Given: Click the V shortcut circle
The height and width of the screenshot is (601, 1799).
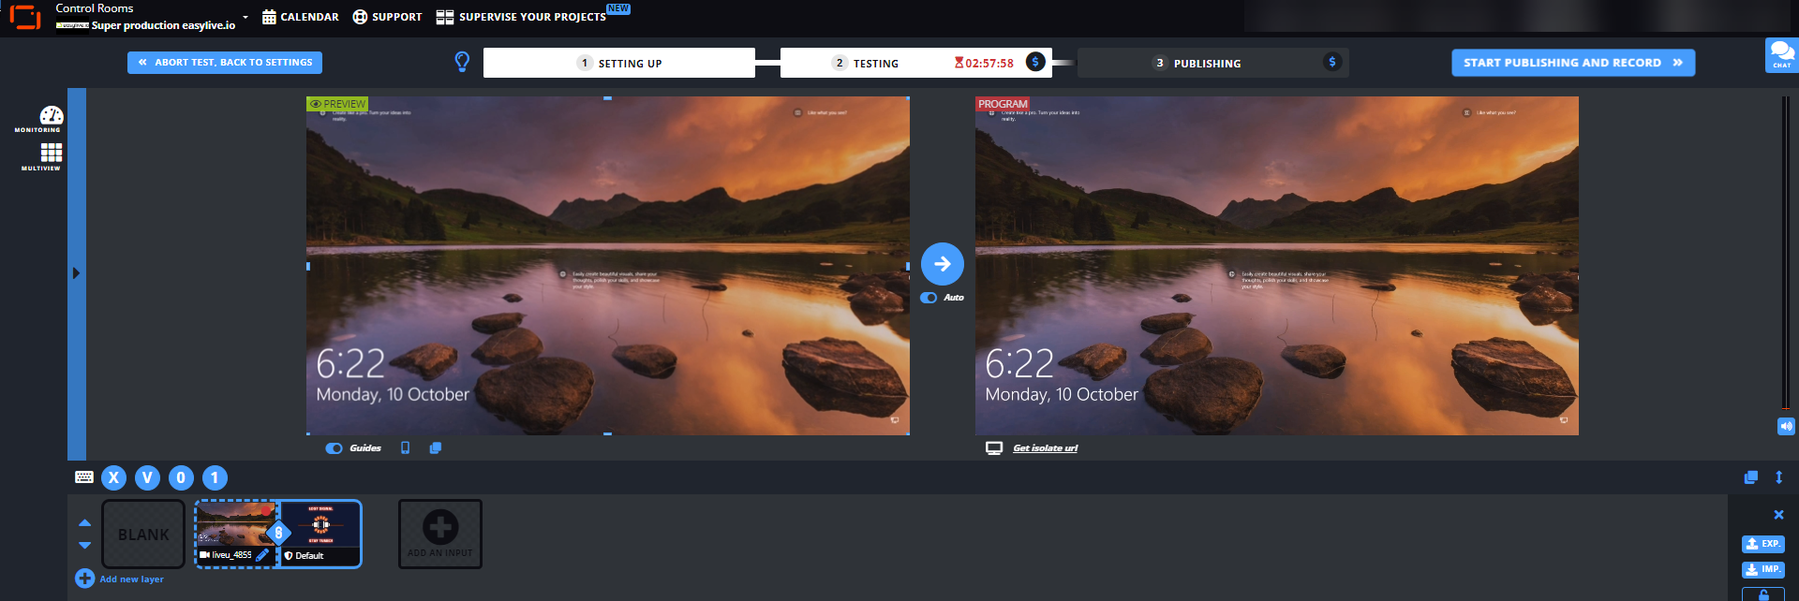Looking at the screenshot, I should pos(147,477).
